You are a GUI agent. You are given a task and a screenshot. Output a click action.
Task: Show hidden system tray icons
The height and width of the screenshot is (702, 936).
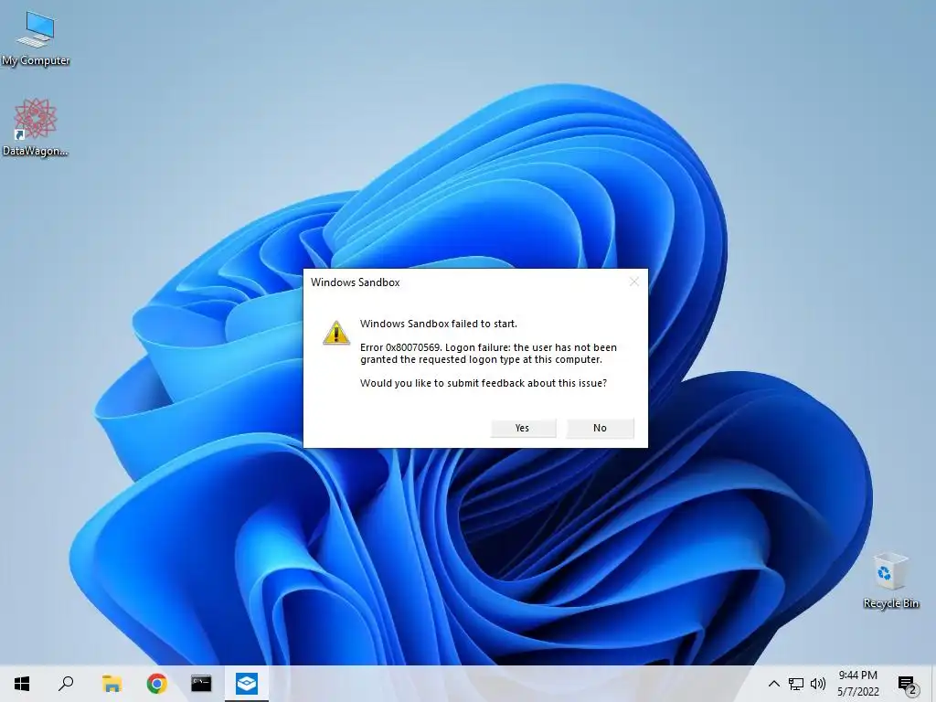tap(773, 684)
